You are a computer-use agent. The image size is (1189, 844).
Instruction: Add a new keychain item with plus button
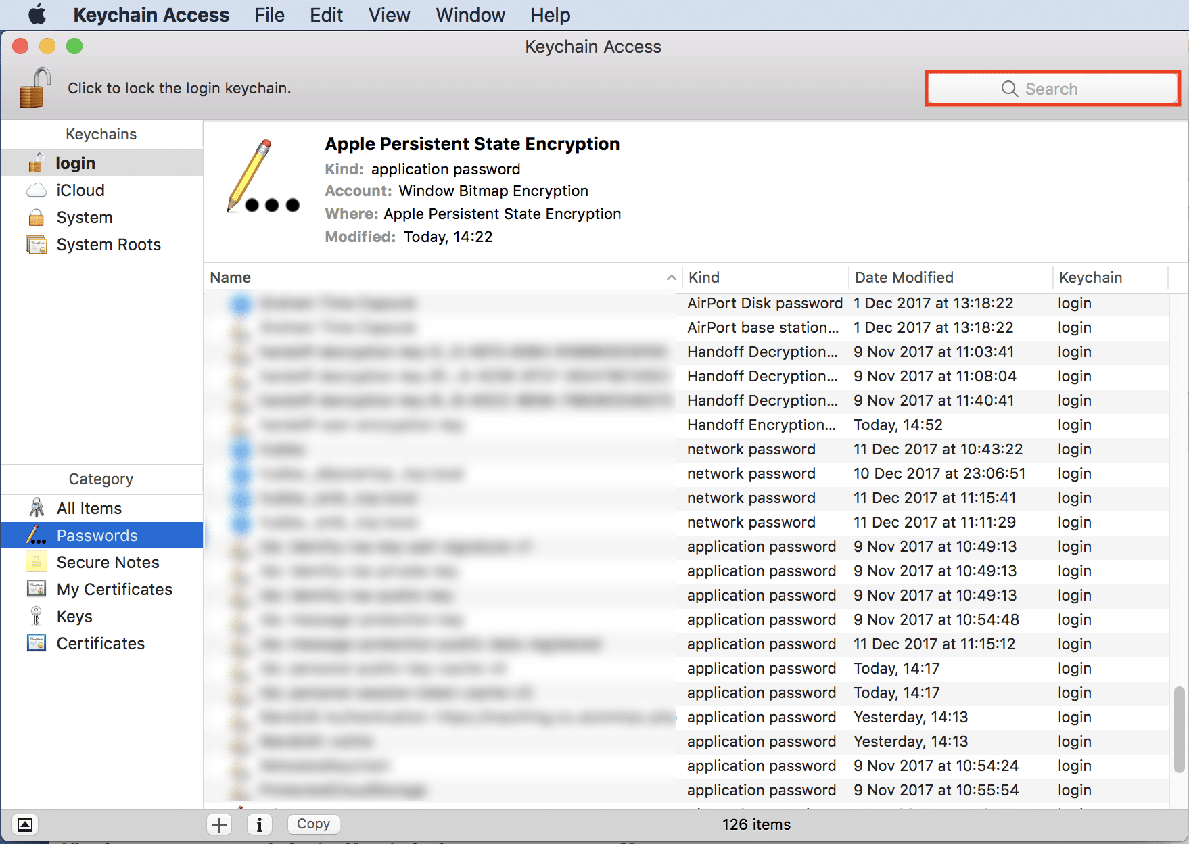pos(219,824)
